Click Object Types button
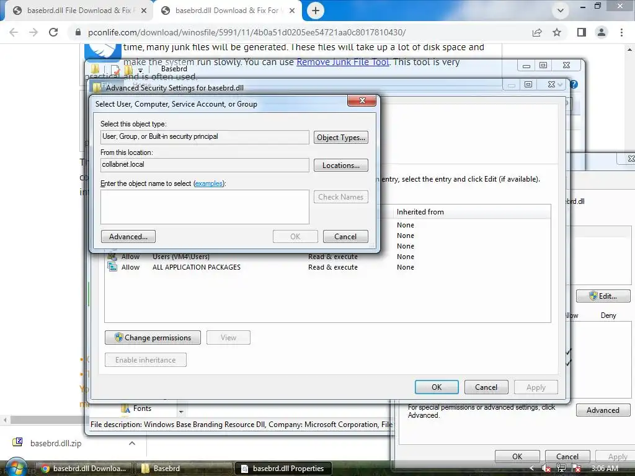This screenshot has width=635, height=476. pos(341,137)
